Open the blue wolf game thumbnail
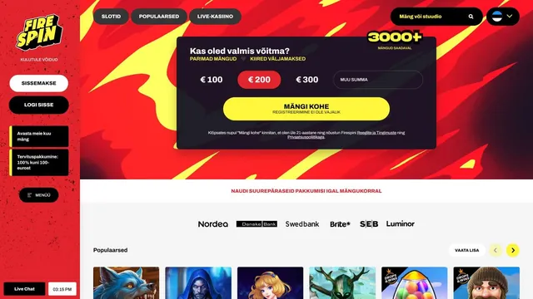The height and width of the screenshot is (299, 533). [126, 282]
